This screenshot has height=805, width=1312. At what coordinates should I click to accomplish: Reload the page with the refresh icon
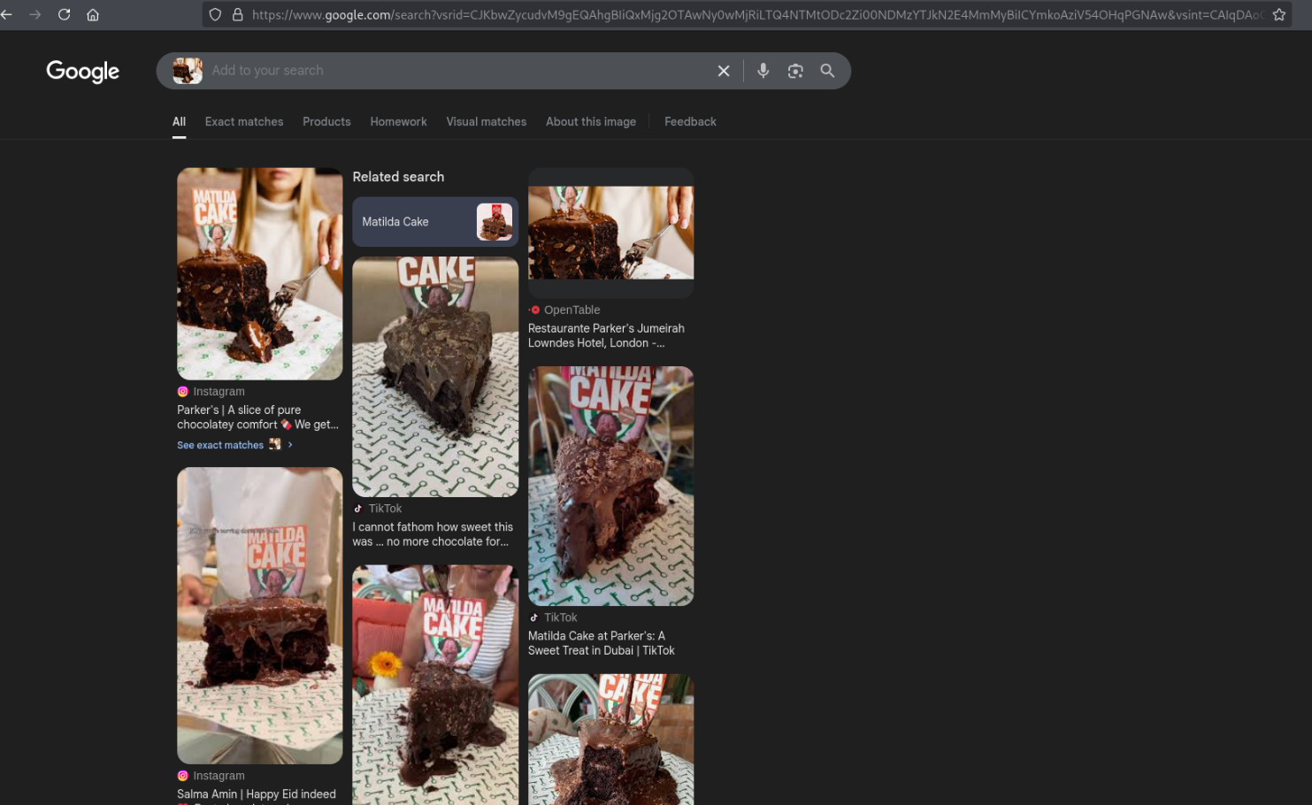coord(64,14)
